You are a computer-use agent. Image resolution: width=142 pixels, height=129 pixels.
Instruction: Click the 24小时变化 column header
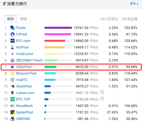(x=109, y=19)
